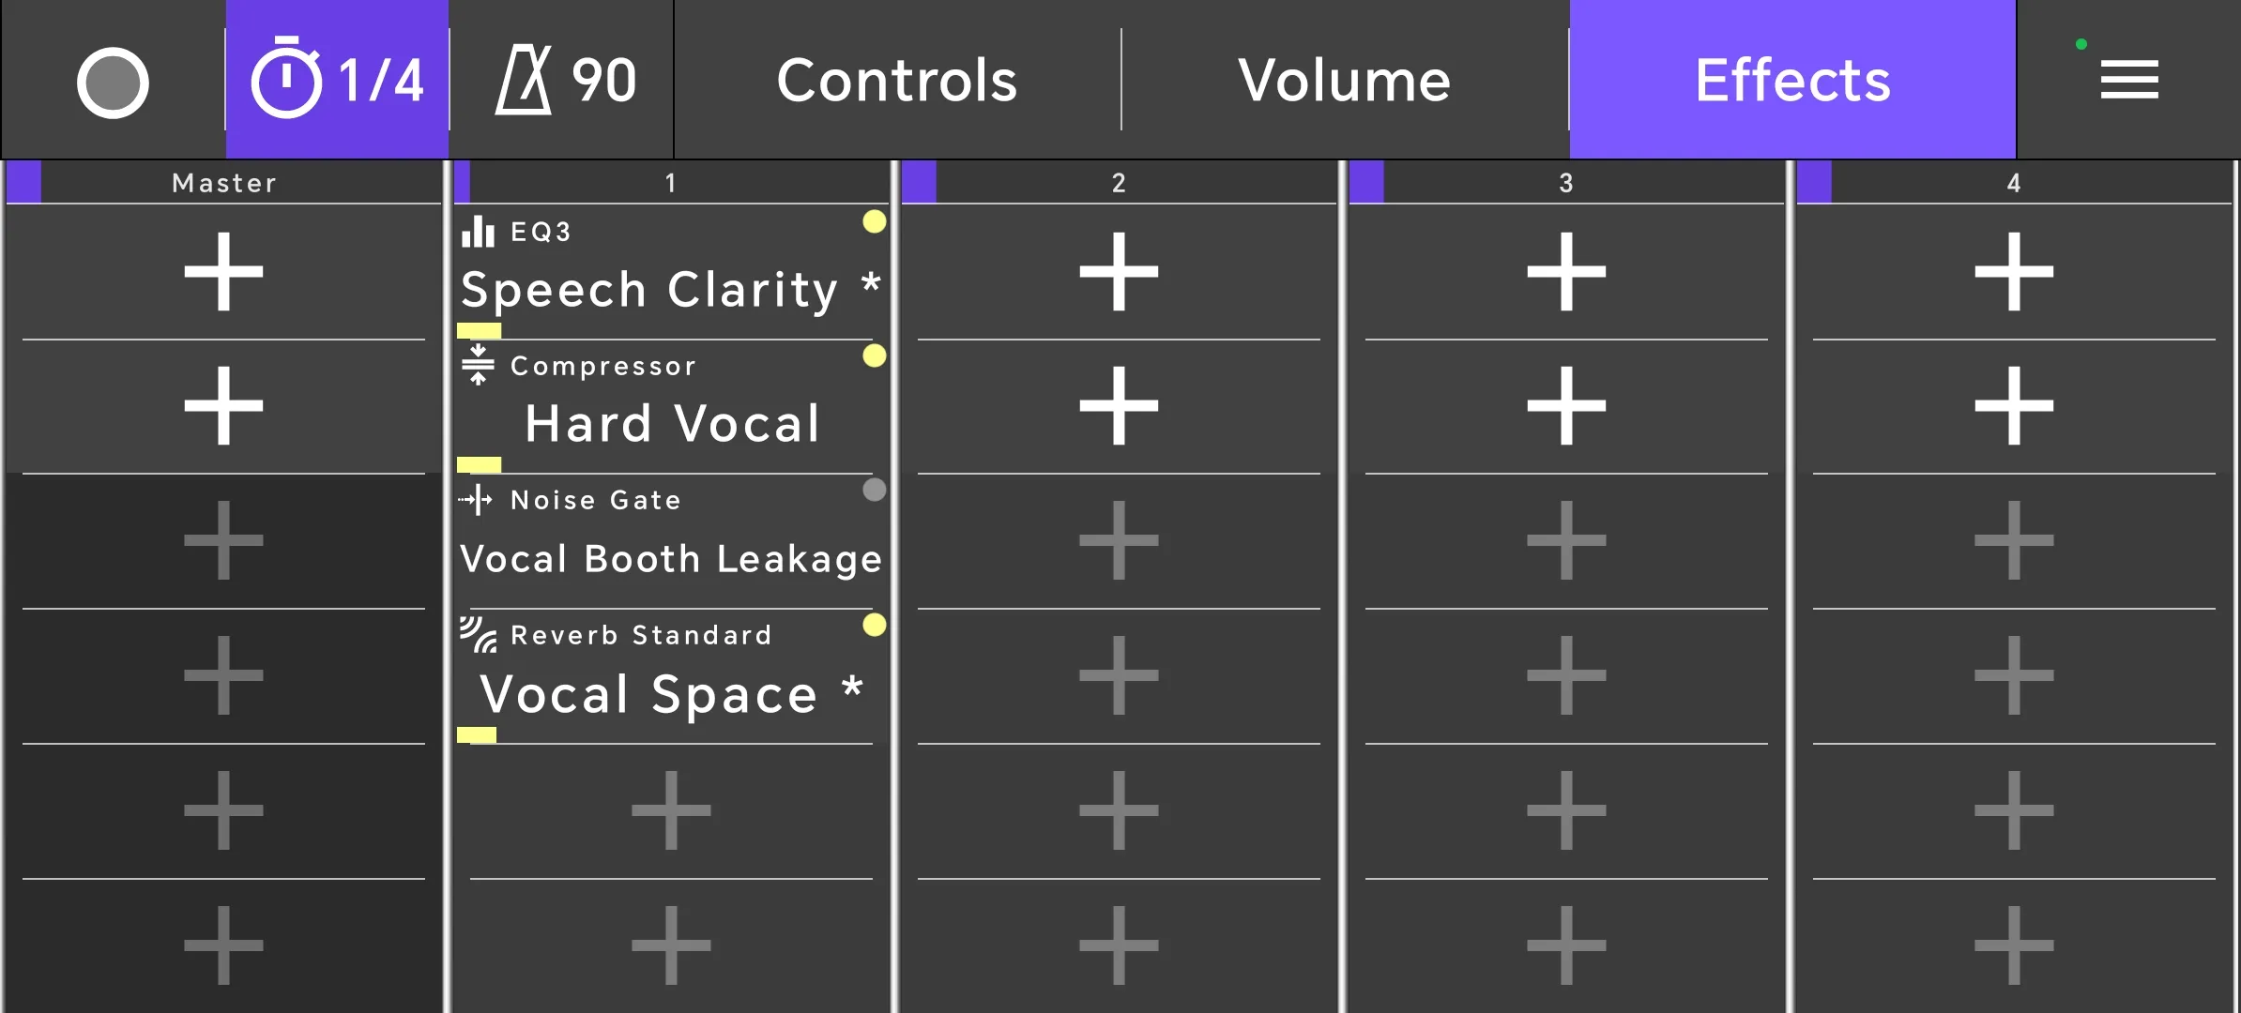This screenshot has height=1013, width=2241.
Task: Click the Vocal Space yellow level bar
Action: click(x=477, y=735)
